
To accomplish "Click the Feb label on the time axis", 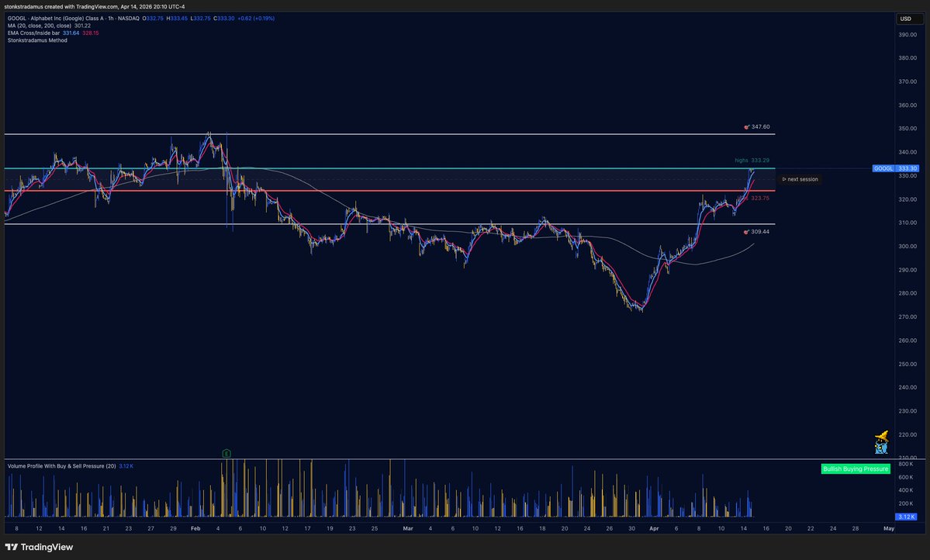I will pos(195,528).
